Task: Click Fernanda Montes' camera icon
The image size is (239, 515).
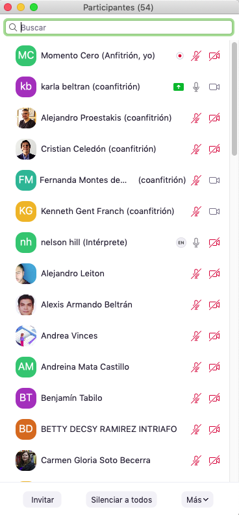Action: (214, 180)
